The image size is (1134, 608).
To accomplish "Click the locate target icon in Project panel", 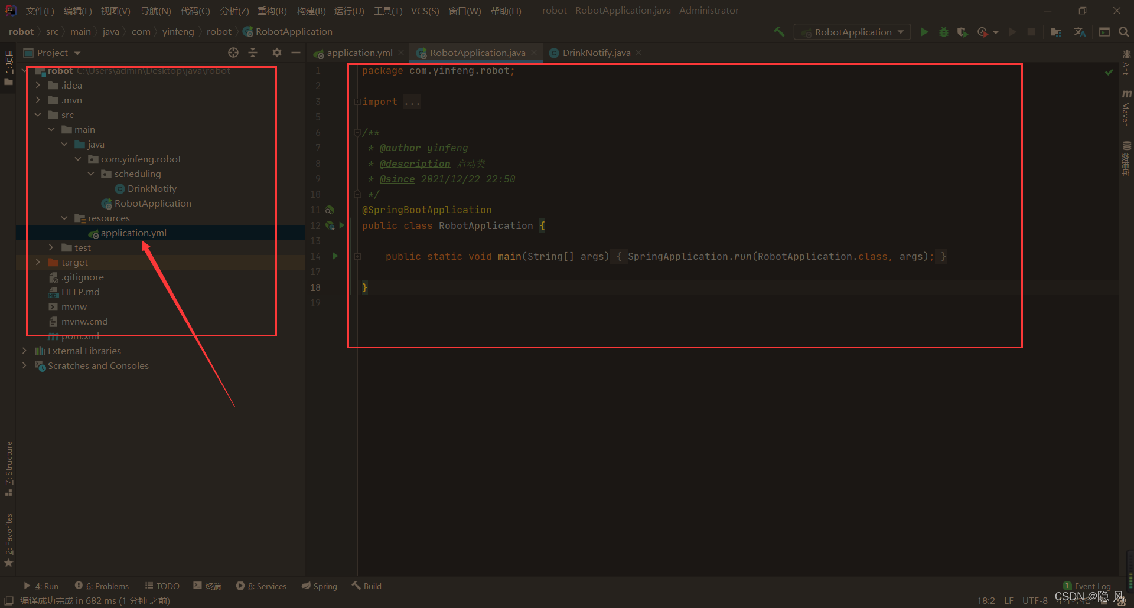I will (233, 53).
